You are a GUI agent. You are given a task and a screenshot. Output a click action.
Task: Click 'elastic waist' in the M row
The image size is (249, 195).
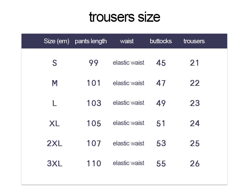coord(128,83)
